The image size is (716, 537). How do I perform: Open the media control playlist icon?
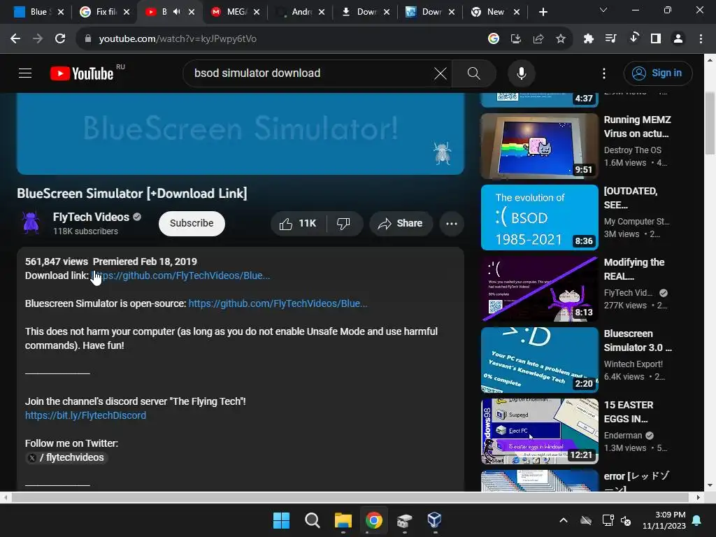[610, 39]
